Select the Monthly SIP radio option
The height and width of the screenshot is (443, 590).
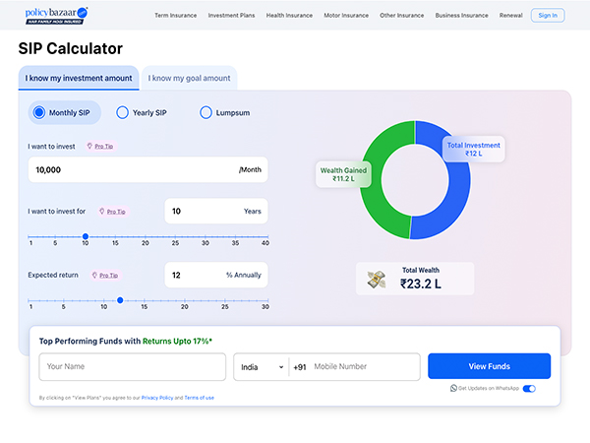pyautogui.click(x=39, y=112)
